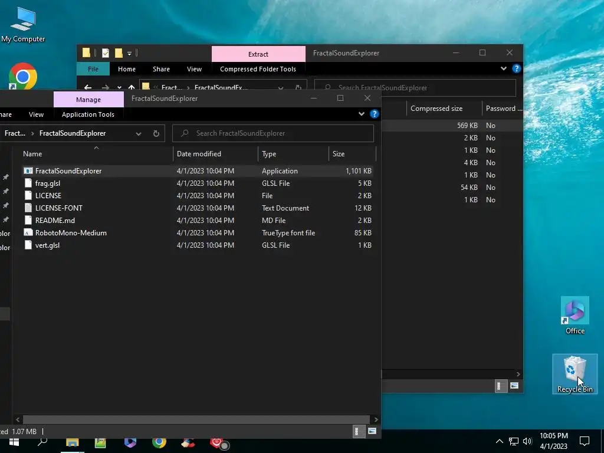
Task: Switch back zip window to large icons view
Action: coord(514,386)
